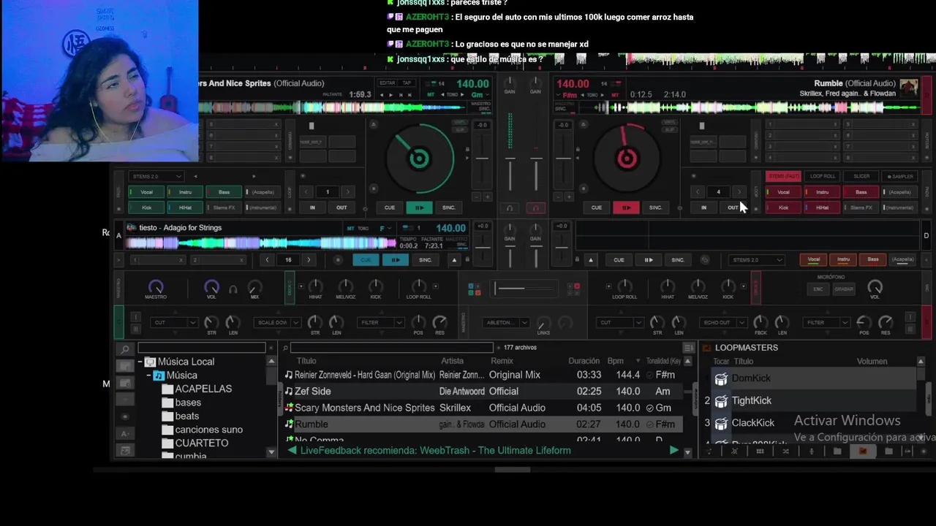936x526 pixels.
Task: Click the crossfader slider
Action: coord(525,289)
